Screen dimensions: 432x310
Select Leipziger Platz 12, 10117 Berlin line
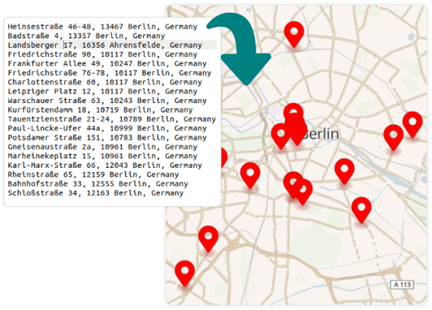click(x=102, y=91)
